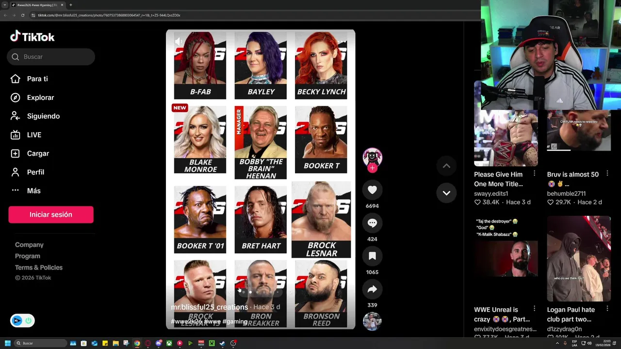Open the Becky Lynch roster card
The width and height of the screenshot is (621, 349).
321,65
